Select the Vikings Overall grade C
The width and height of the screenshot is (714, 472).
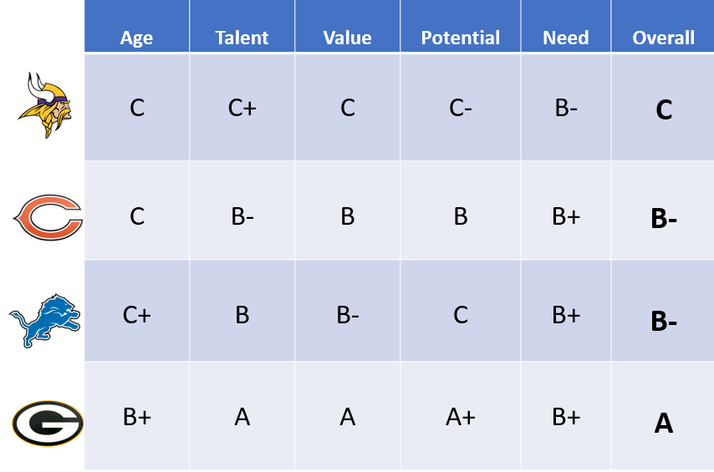click(x=664, y=109)
